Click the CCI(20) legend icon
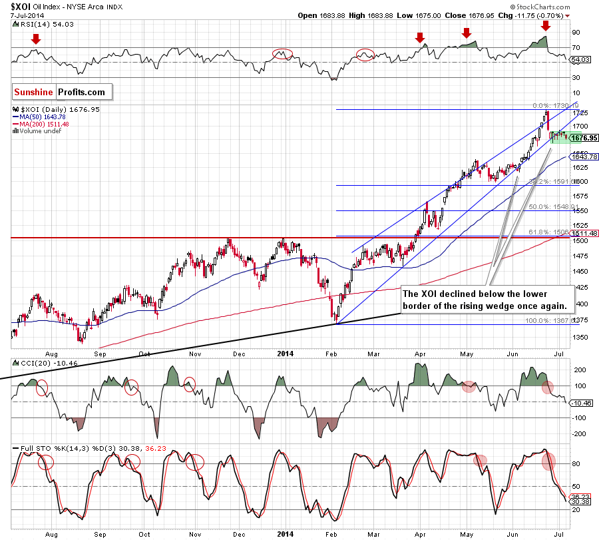This screenshot has width=599, height=540. click(16, 363)
